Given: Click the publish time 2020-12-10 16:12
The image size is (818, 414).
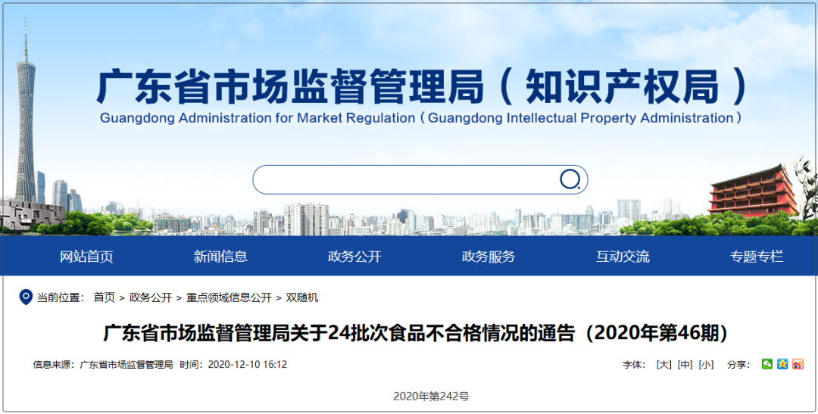Looking at the screenshot, I should point(247,365).
